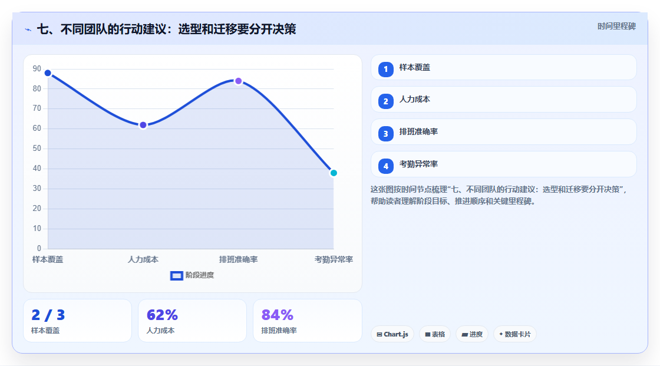The width and height of the screenshot is (660, 366).
Task: Click the 表格 tag chip
Action: [x=435, y=334]
